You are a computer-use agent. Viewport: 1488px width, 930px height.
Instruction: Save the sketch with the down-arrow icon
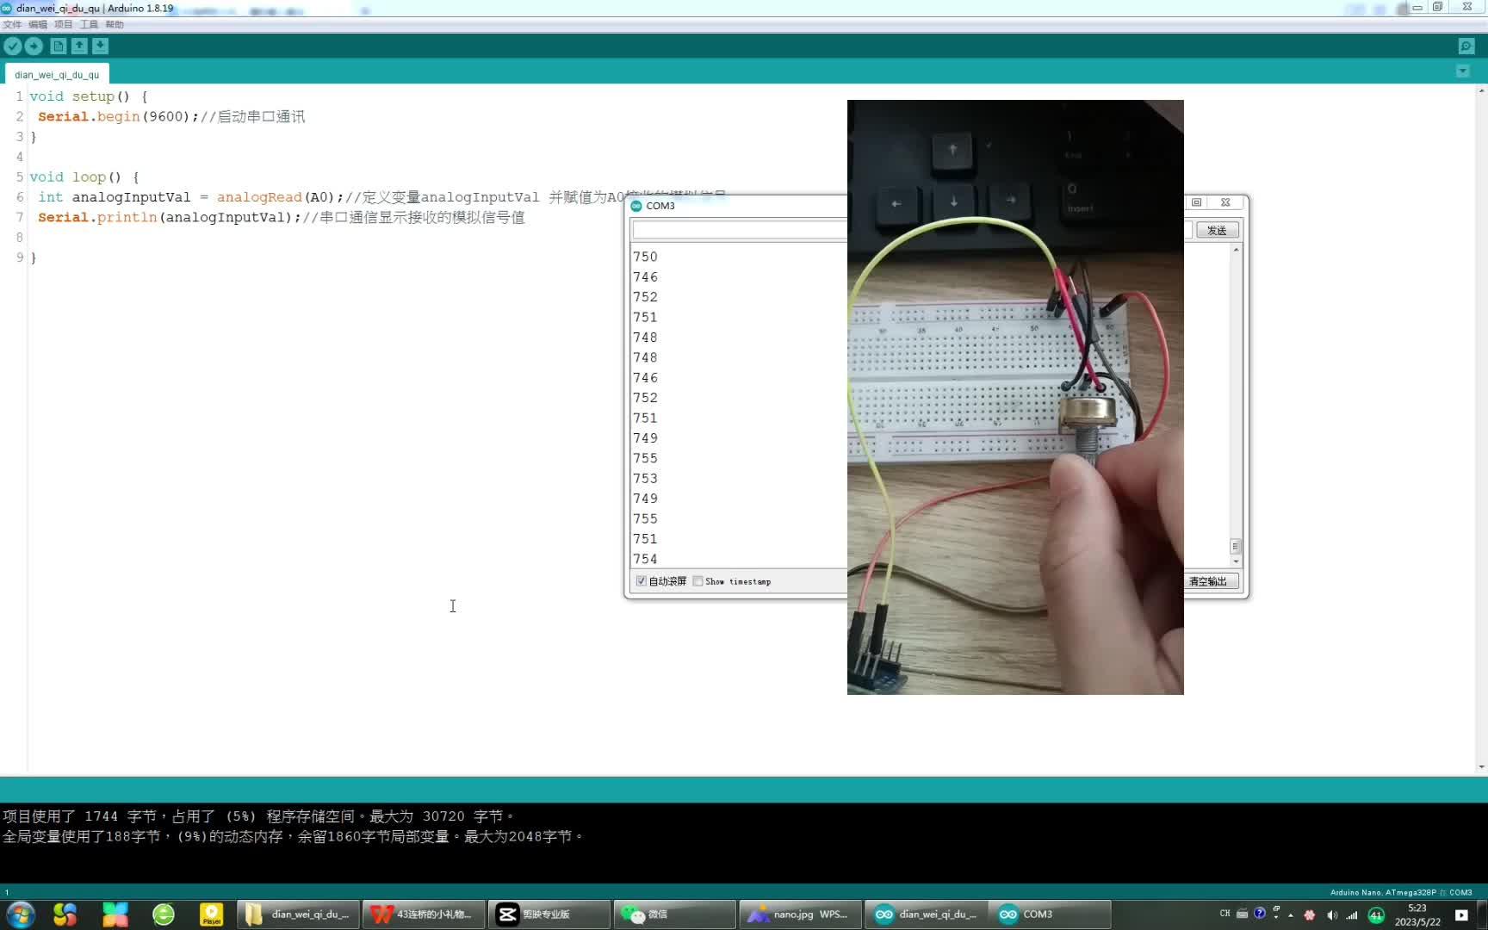pos(100,46)
